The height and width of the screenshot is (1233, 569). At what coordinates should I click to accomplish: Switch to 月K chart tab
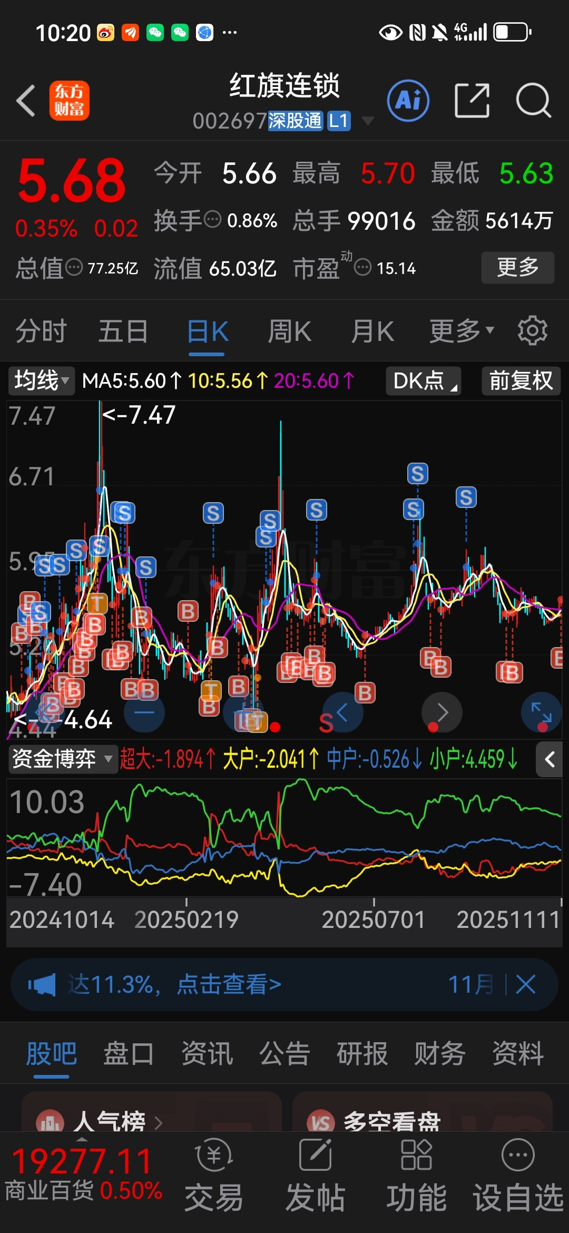click(372, 331)
